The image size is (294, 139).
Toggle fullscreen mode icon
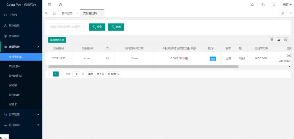point(274,5)
